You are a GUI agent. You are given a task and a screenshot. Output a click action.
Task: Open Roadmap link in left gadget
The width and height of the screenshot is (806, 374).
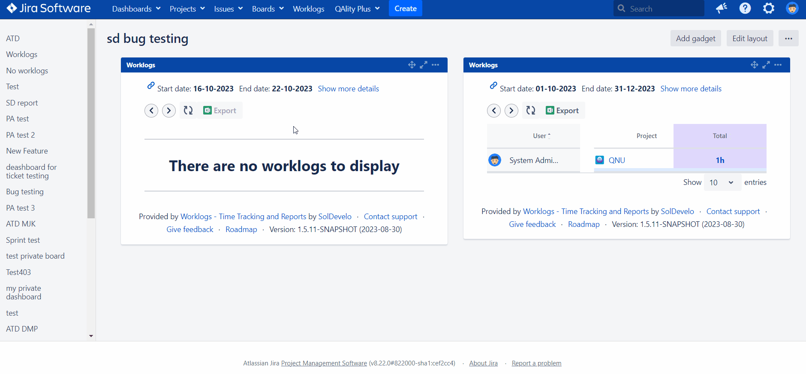click(x=241, y=229)
